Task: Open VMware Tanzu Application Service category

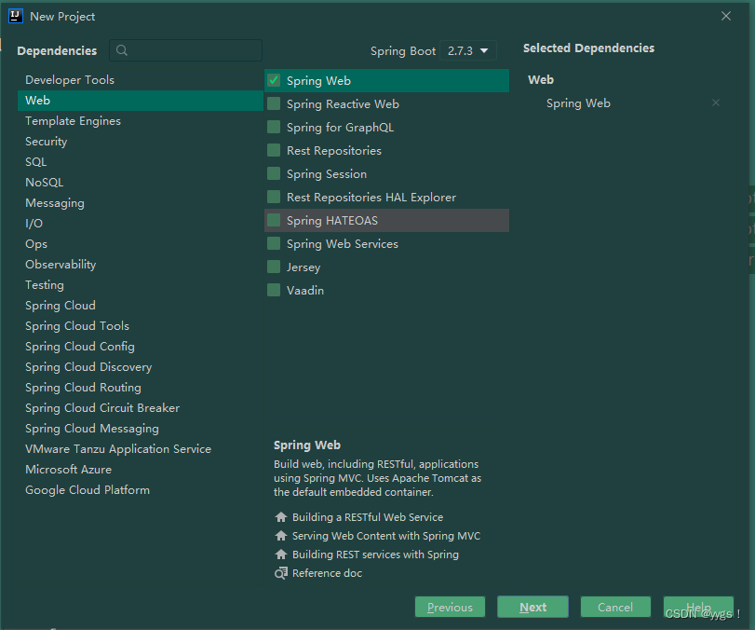Action: (x=141, y=449)
